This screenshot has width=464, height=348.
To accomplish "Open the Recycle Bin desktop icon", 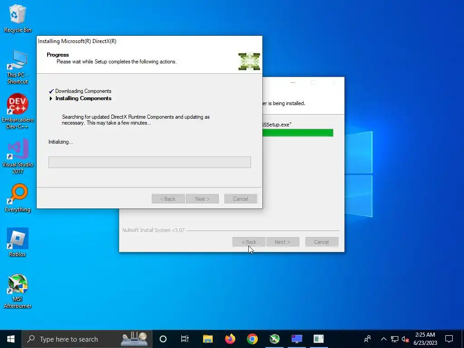I will [18, 19].
